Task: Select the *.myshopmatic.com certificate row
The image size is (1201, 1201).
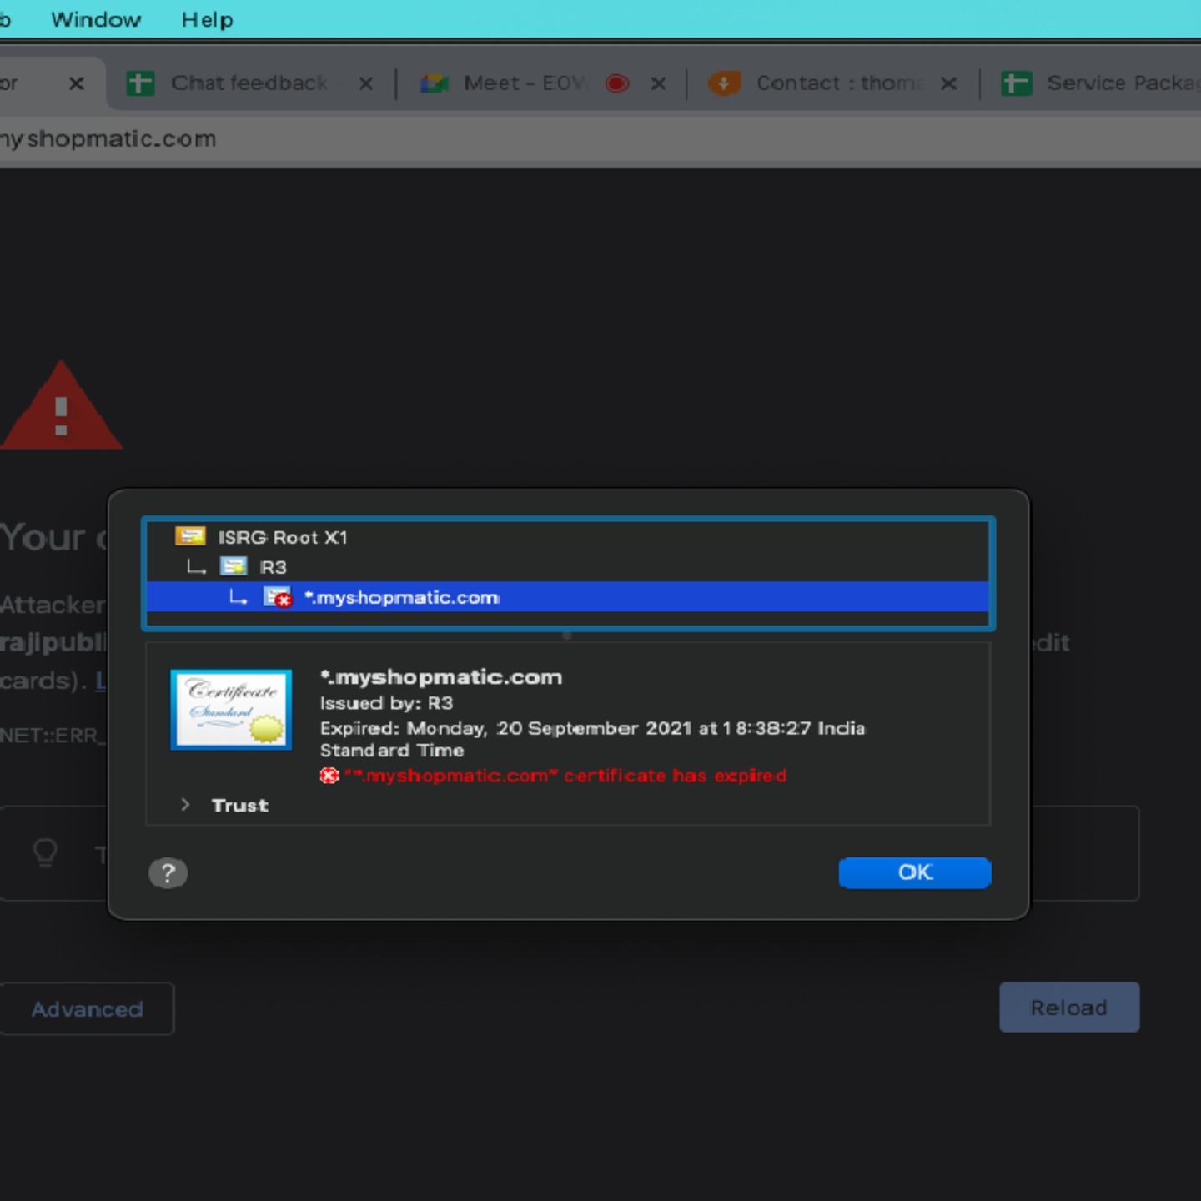Action: [568, 597]
